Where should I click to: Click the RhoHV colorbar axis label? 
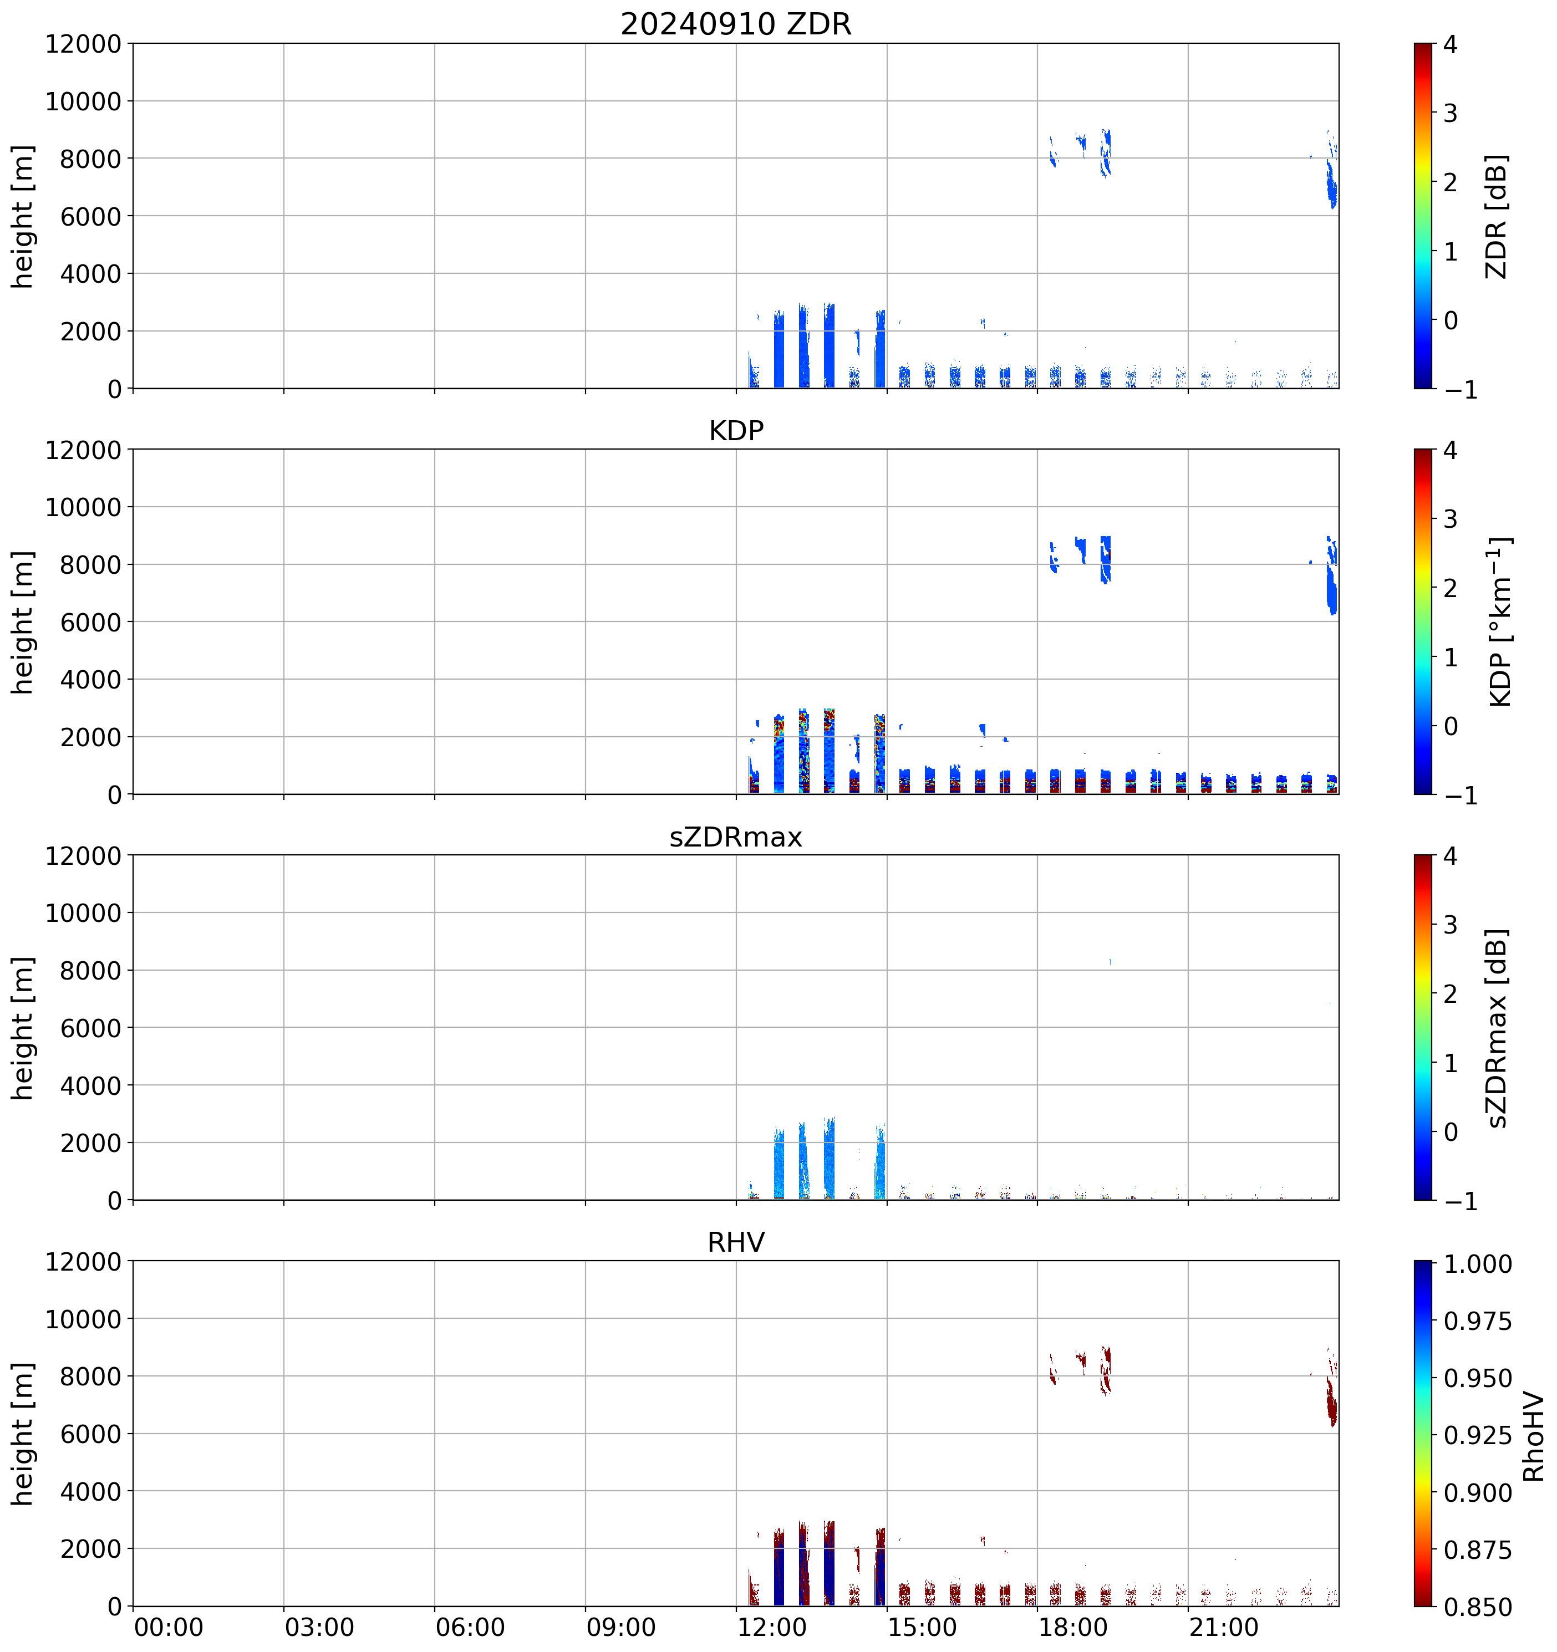point(1533,1437)
